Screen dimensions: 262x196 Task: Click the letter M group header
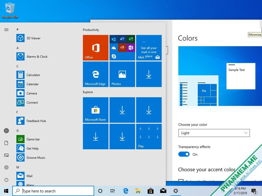click(x=18, y=167)
